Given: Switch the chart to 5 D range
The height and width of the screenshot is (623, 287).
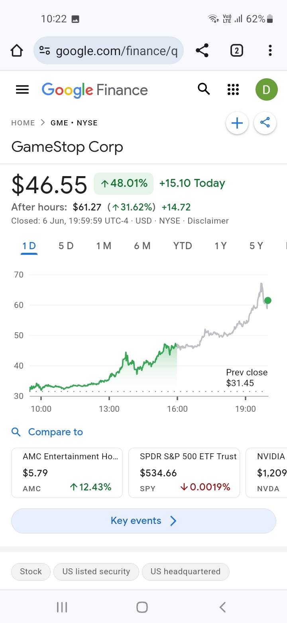Looking at the screenshot, I should tap(66, 246).
